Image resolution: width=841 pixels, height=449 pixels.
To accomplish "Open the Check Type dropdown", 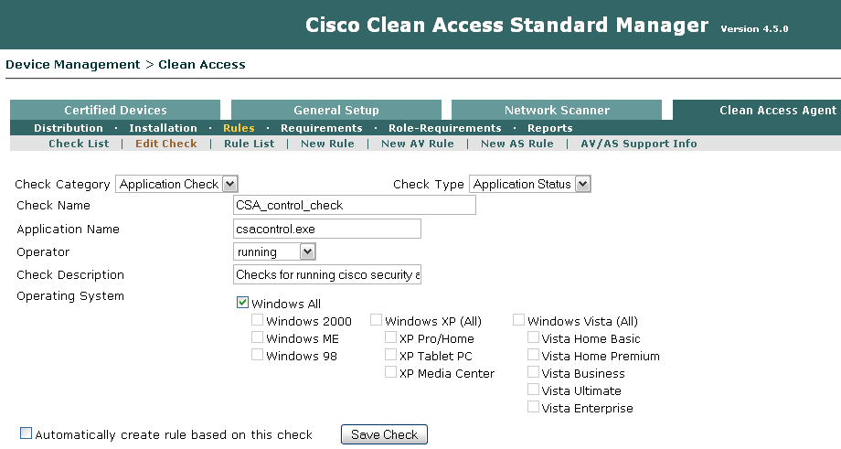I will coord(582,184).
